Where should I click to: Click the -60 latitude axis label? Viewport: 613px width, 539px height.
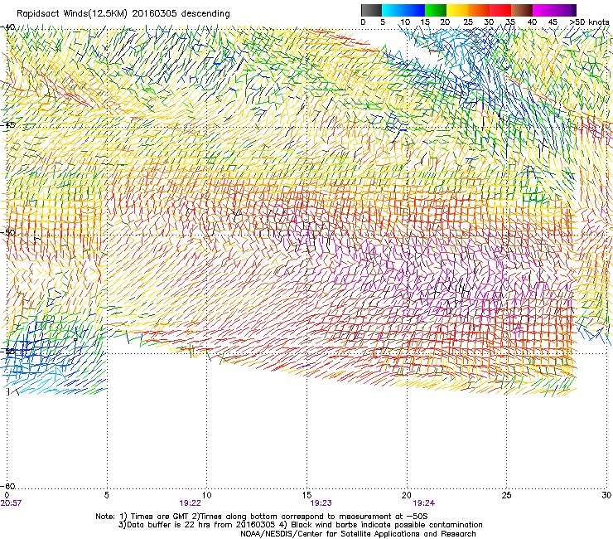7,486
